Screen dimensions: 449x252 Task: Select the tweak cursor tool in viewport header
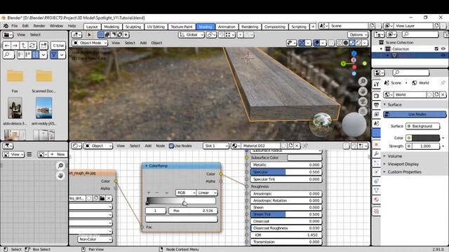click(x=89, y=35)
